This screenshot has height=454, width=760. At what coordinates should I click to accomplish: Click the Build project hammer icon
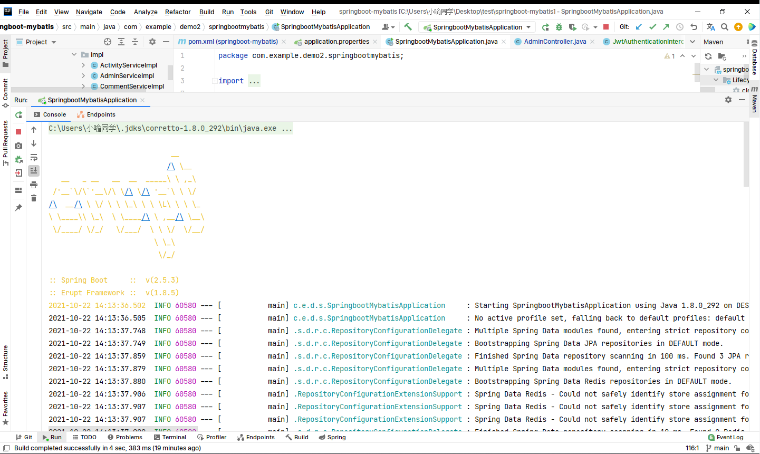click(x=408, y=27)
